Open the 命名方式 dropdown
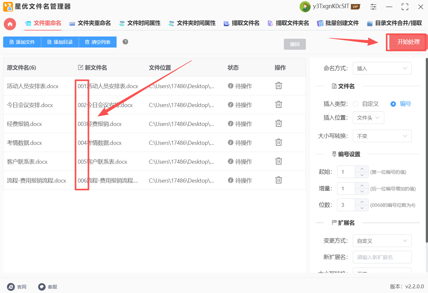 pyautogui.click(x=382, y=68)
